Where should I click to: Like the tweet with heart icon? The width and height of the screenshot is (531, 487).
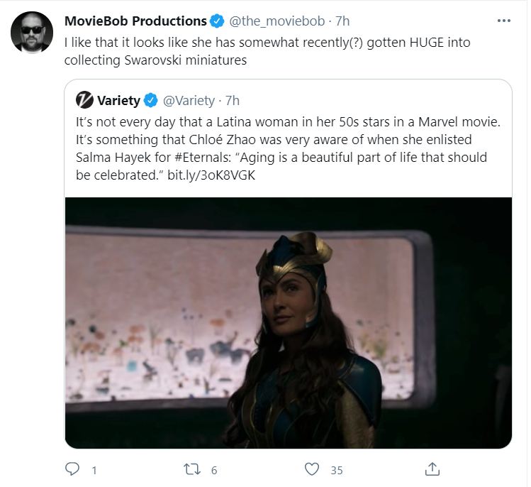[x=311, y=469]
